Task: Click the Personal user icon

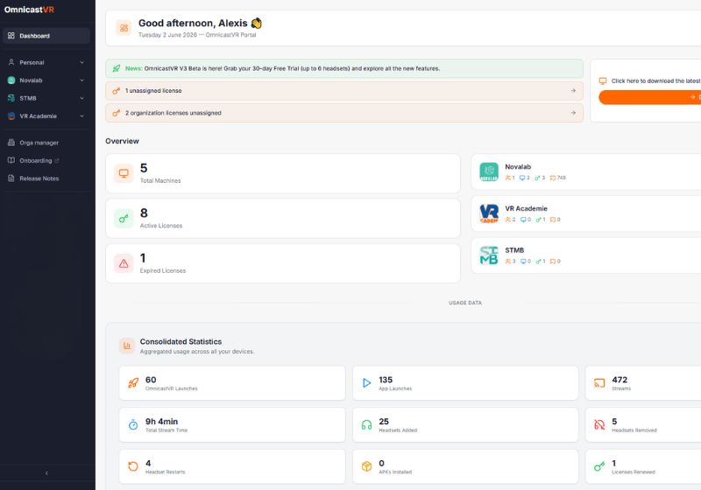Action: point(11,62)
